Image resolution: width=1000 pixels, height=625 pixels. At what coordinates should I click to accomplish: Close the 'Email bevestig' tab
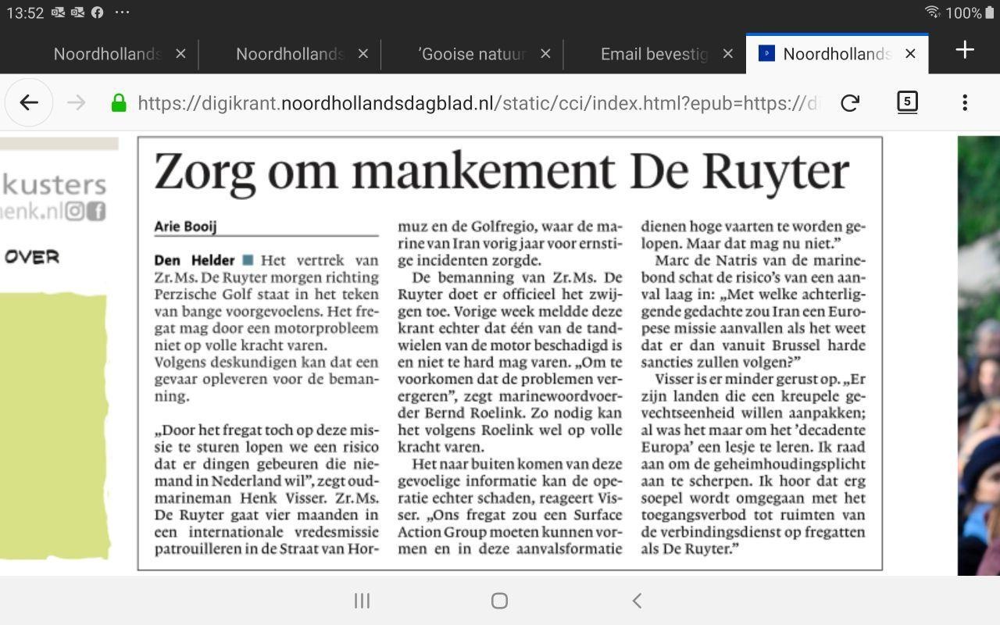tap(728, 54)
